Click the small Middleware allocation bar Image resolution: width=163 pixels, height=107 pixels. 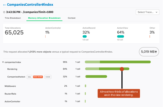point(86,86)
